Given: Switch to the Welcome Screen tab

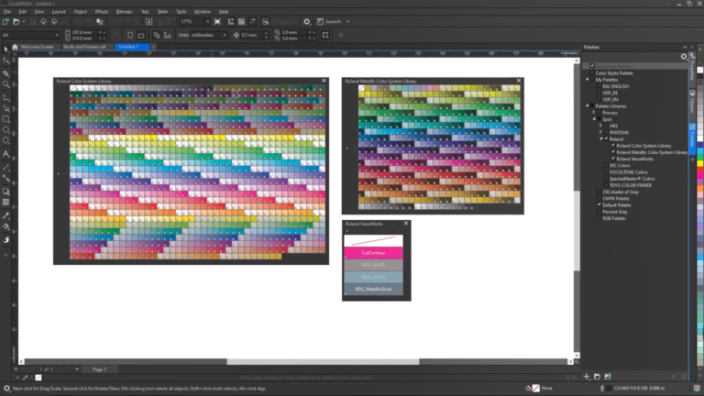Looking at the screenshot, I should pyautogui.click(x=37, y=47).
